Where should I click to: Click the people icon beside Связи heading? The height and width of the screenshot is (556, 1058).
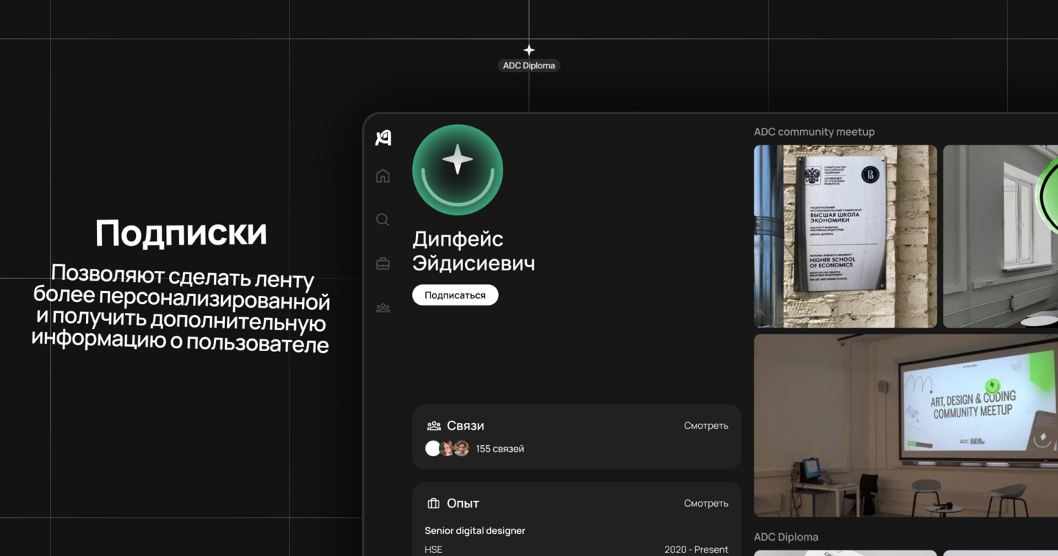pos(433,426)
